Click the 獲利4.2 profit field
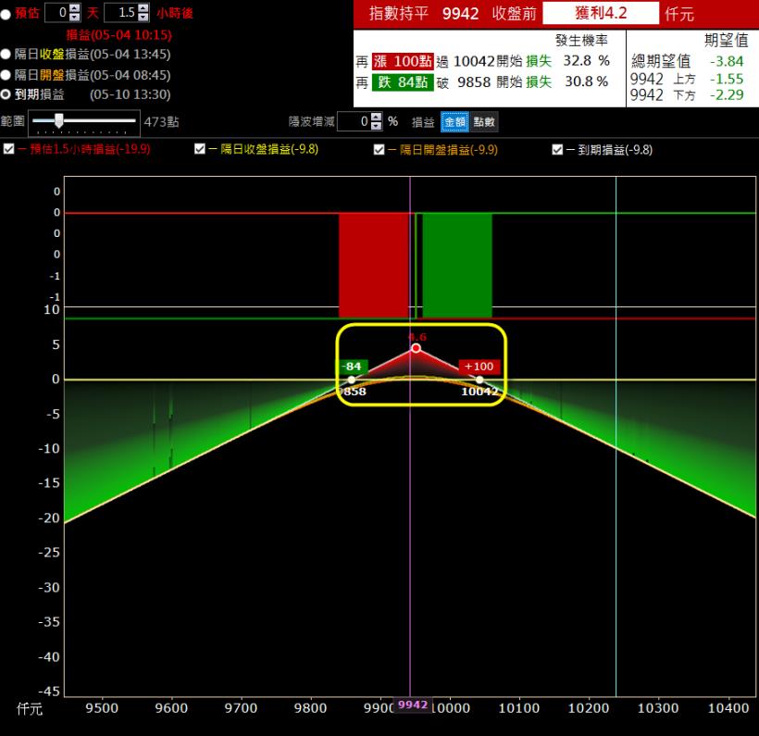759x736 pixels. pyautogui.click(x=601, y=13)
